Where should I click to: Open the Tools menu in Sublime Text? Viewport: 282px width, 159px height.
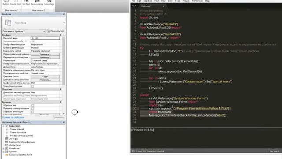[178, 1]
